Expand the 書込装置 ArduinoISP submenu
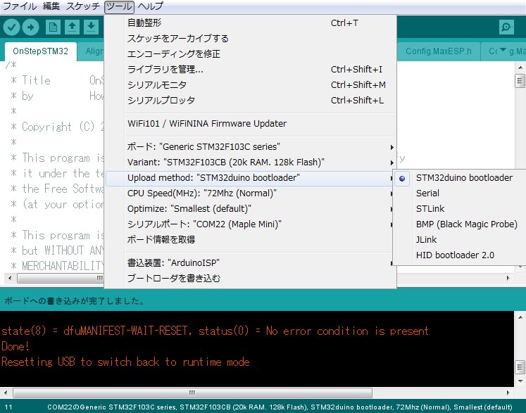This screenshot has height=413, width=526. pyautogui.click(x=250, y=263)
